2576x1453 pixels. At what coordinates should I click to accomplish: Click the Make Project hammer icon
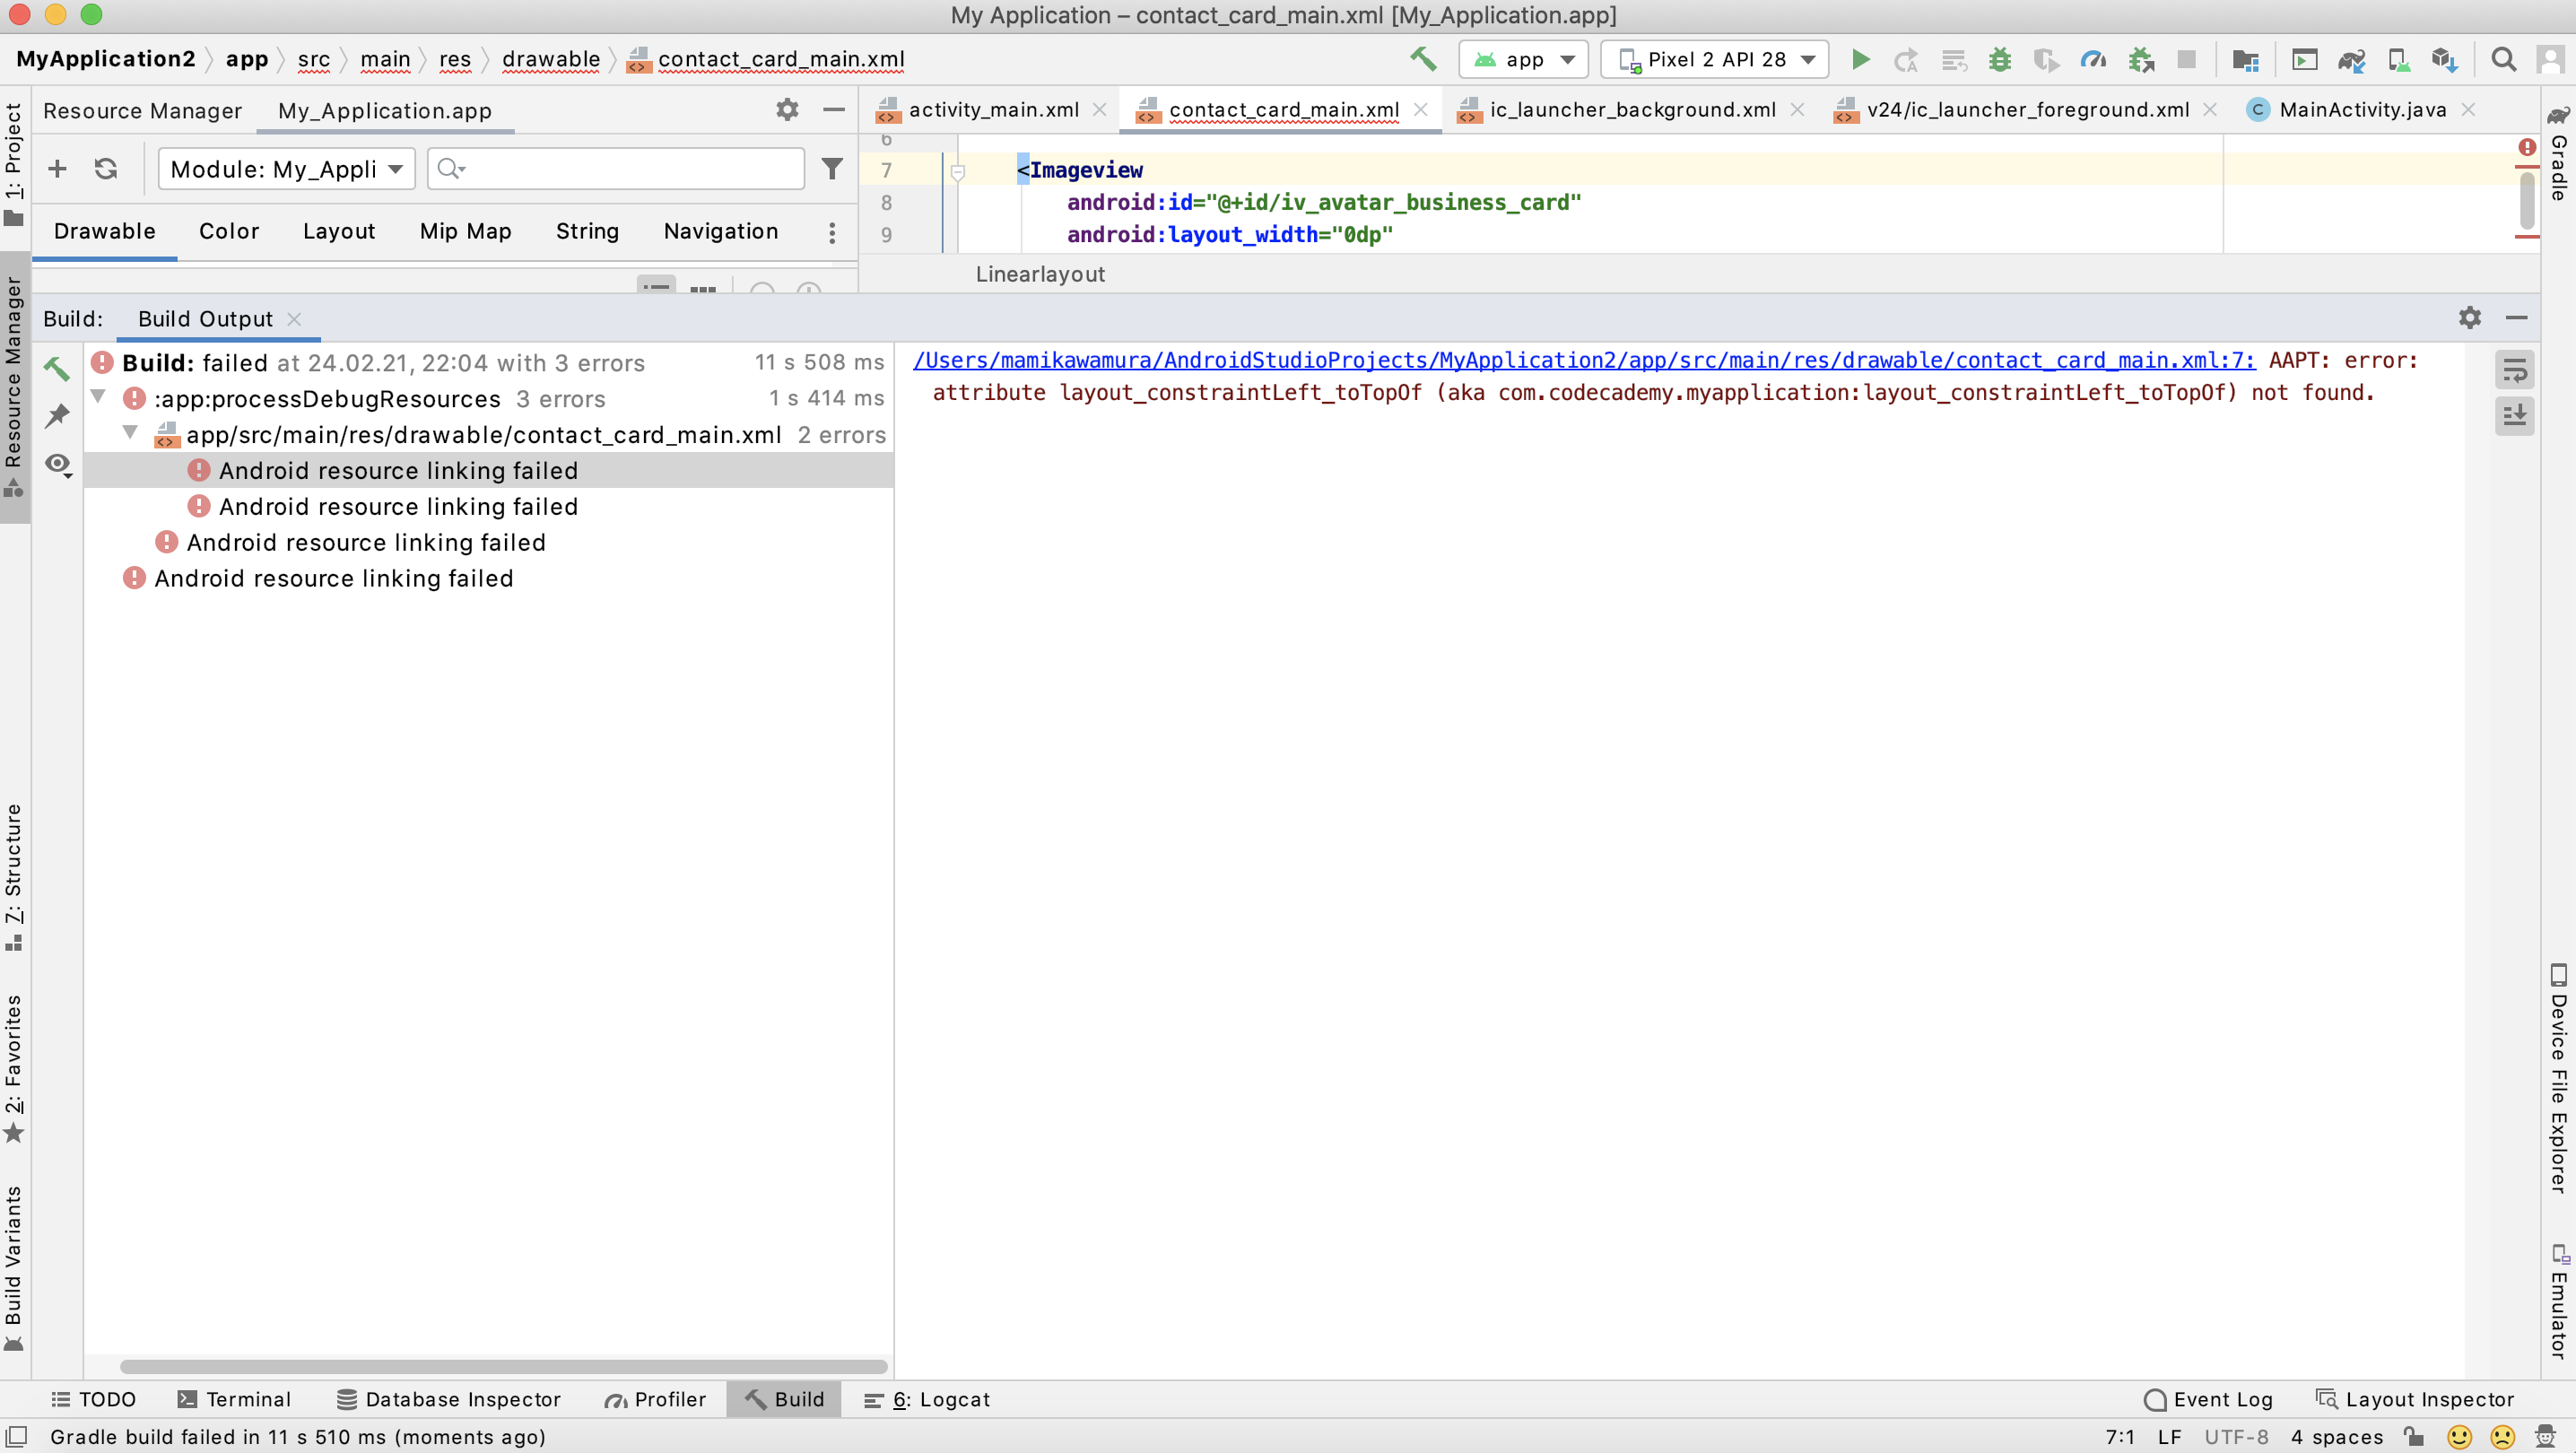pos(1423,60)
